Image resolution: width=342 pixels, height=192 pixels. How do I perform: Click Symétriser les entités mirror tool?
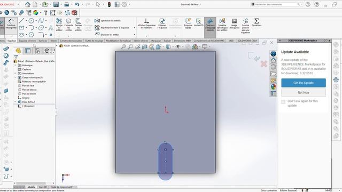click(x=107, y=21)
